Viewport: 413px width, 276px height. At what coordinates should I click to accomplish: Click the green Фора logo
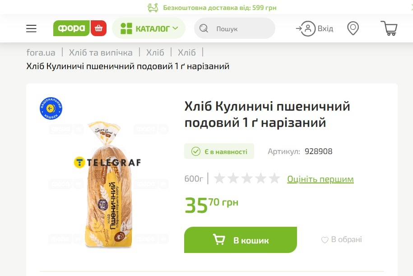coord(71,28)
